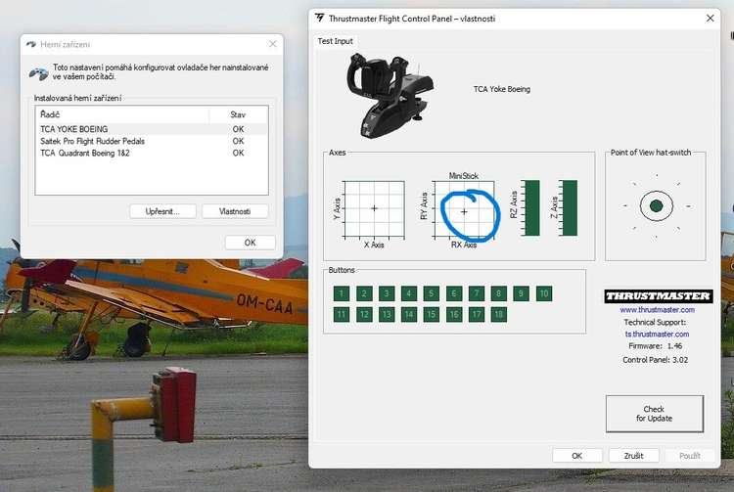Click button indicator 16 in Buttons panel
The height and width of the screenshot is (492, 734).
[453, 314]
